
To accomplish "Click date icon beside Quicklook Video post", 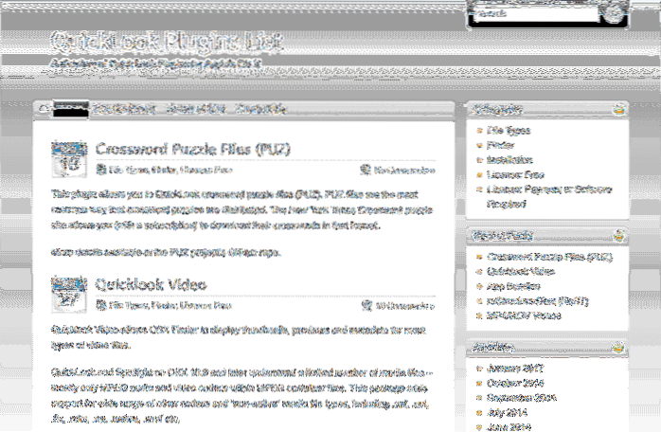I will [x=69, y=295].
